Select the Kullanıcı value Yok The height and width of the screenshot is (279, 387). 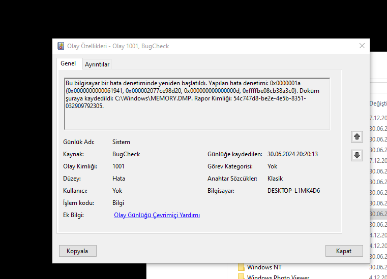[x=117, y=191]
